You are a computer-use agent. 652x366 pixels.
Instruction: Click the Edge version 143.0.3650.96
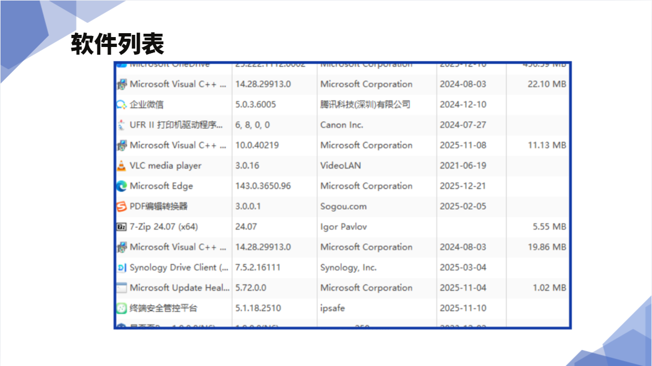[x=263, y=186]
